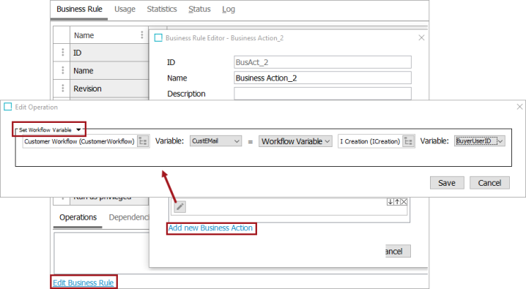Click the Edit Business Rule link
526x289 pixels.
84,282
